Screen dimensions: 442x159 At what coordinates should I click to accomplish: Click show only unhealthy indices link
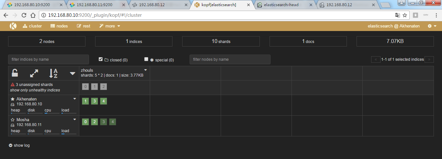(x=35, y=90)
